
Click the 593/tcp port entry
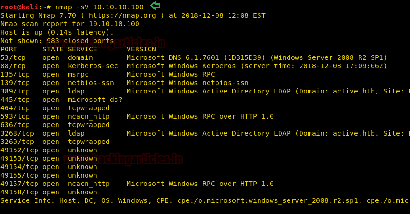[x=15, y=116]
